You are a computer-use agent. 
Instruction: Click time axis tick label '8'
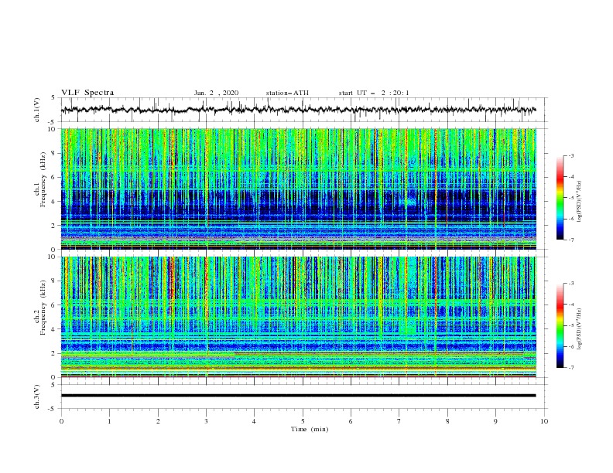(x=447, y=421)
